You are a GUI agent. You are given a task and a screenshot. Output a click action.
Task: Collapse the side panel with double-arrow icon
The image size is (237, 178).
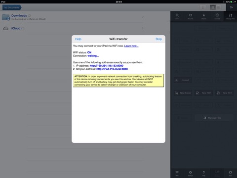tap(231, 7)
